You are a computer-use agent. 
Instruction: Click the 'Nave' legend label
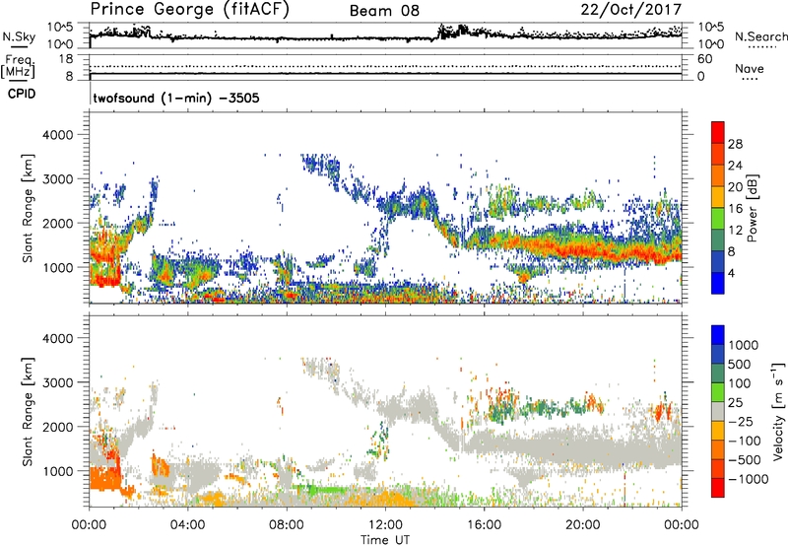[x=750, y=68]
